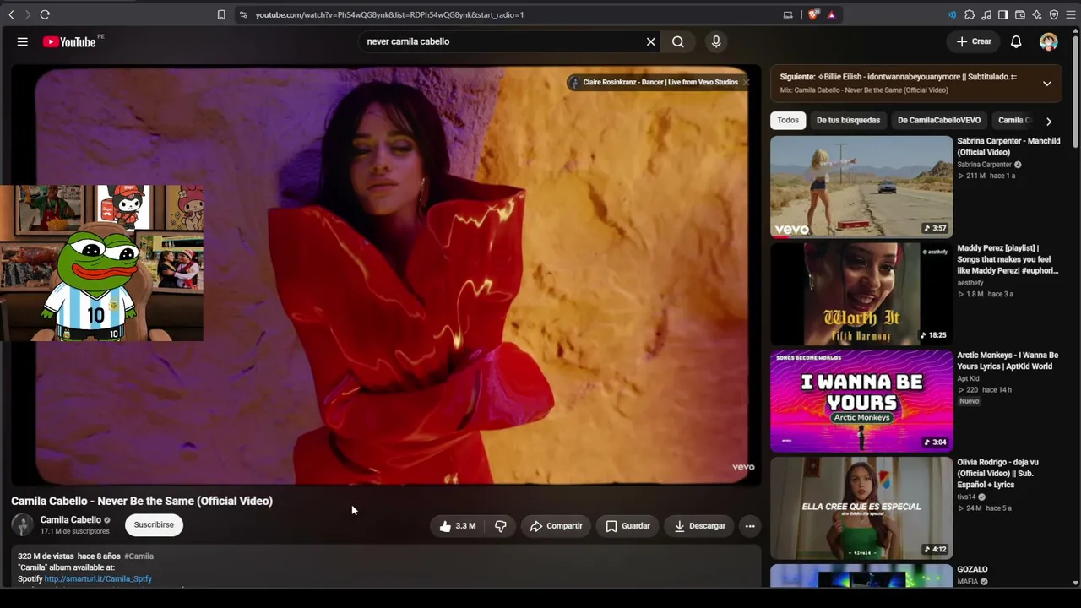Select the Todos filter chip
This screenshot has width=1081, height=608.
click(788, 120)
